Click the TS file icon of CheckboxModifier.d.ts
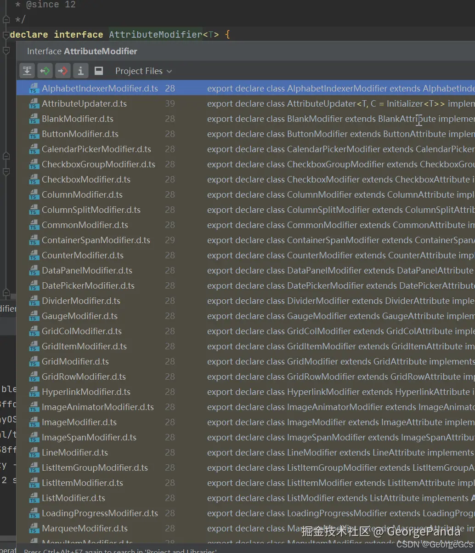Viewport: 475px width, 553px height. point(34,180)
